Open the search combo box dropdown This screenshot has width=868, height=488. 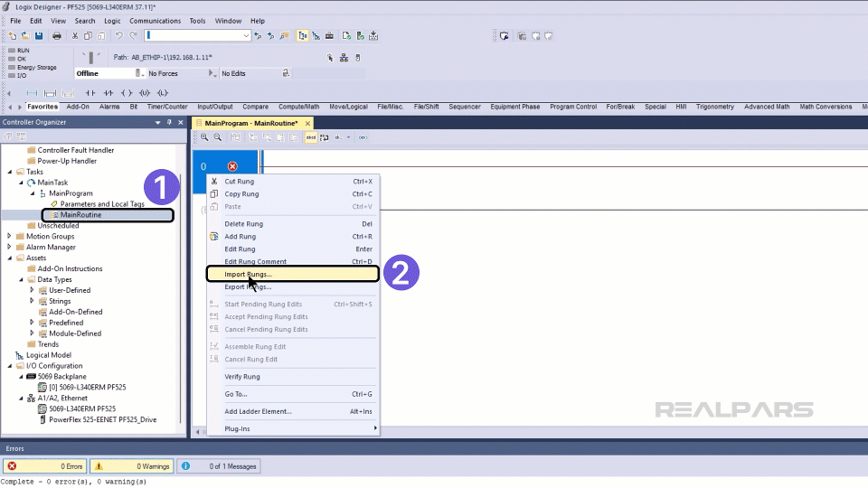(246, 35)
